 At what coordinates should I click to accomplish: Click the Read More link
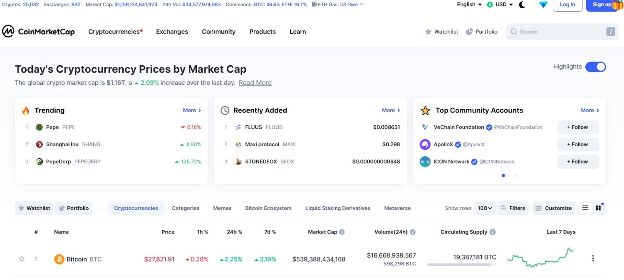(x=255, y=83)
